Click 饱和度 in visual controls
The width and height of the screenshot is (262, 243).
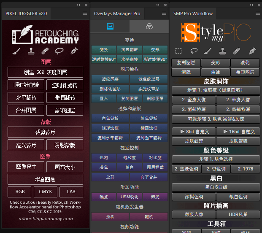click(130, 158)
